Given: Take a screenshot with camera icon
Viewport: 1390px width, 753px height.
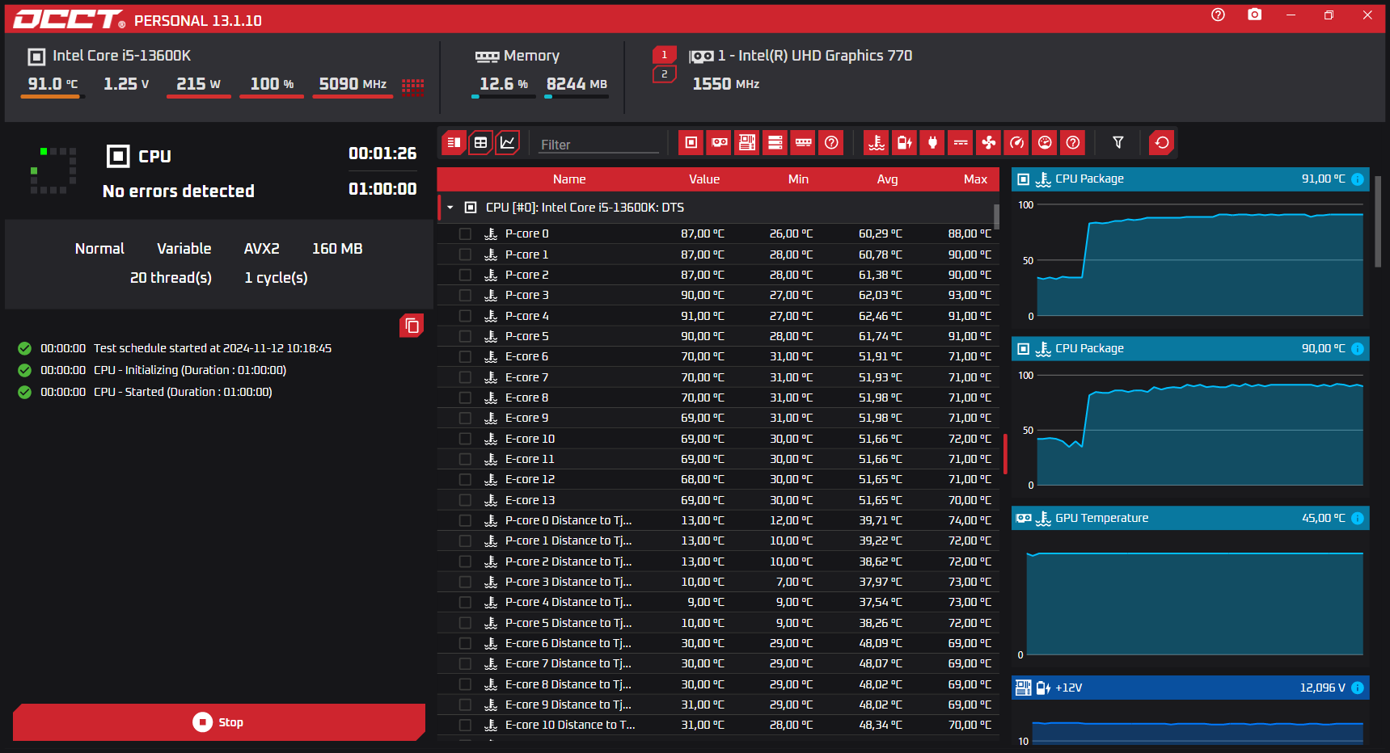Looking at the screenshot, I should coord(1254,15).
